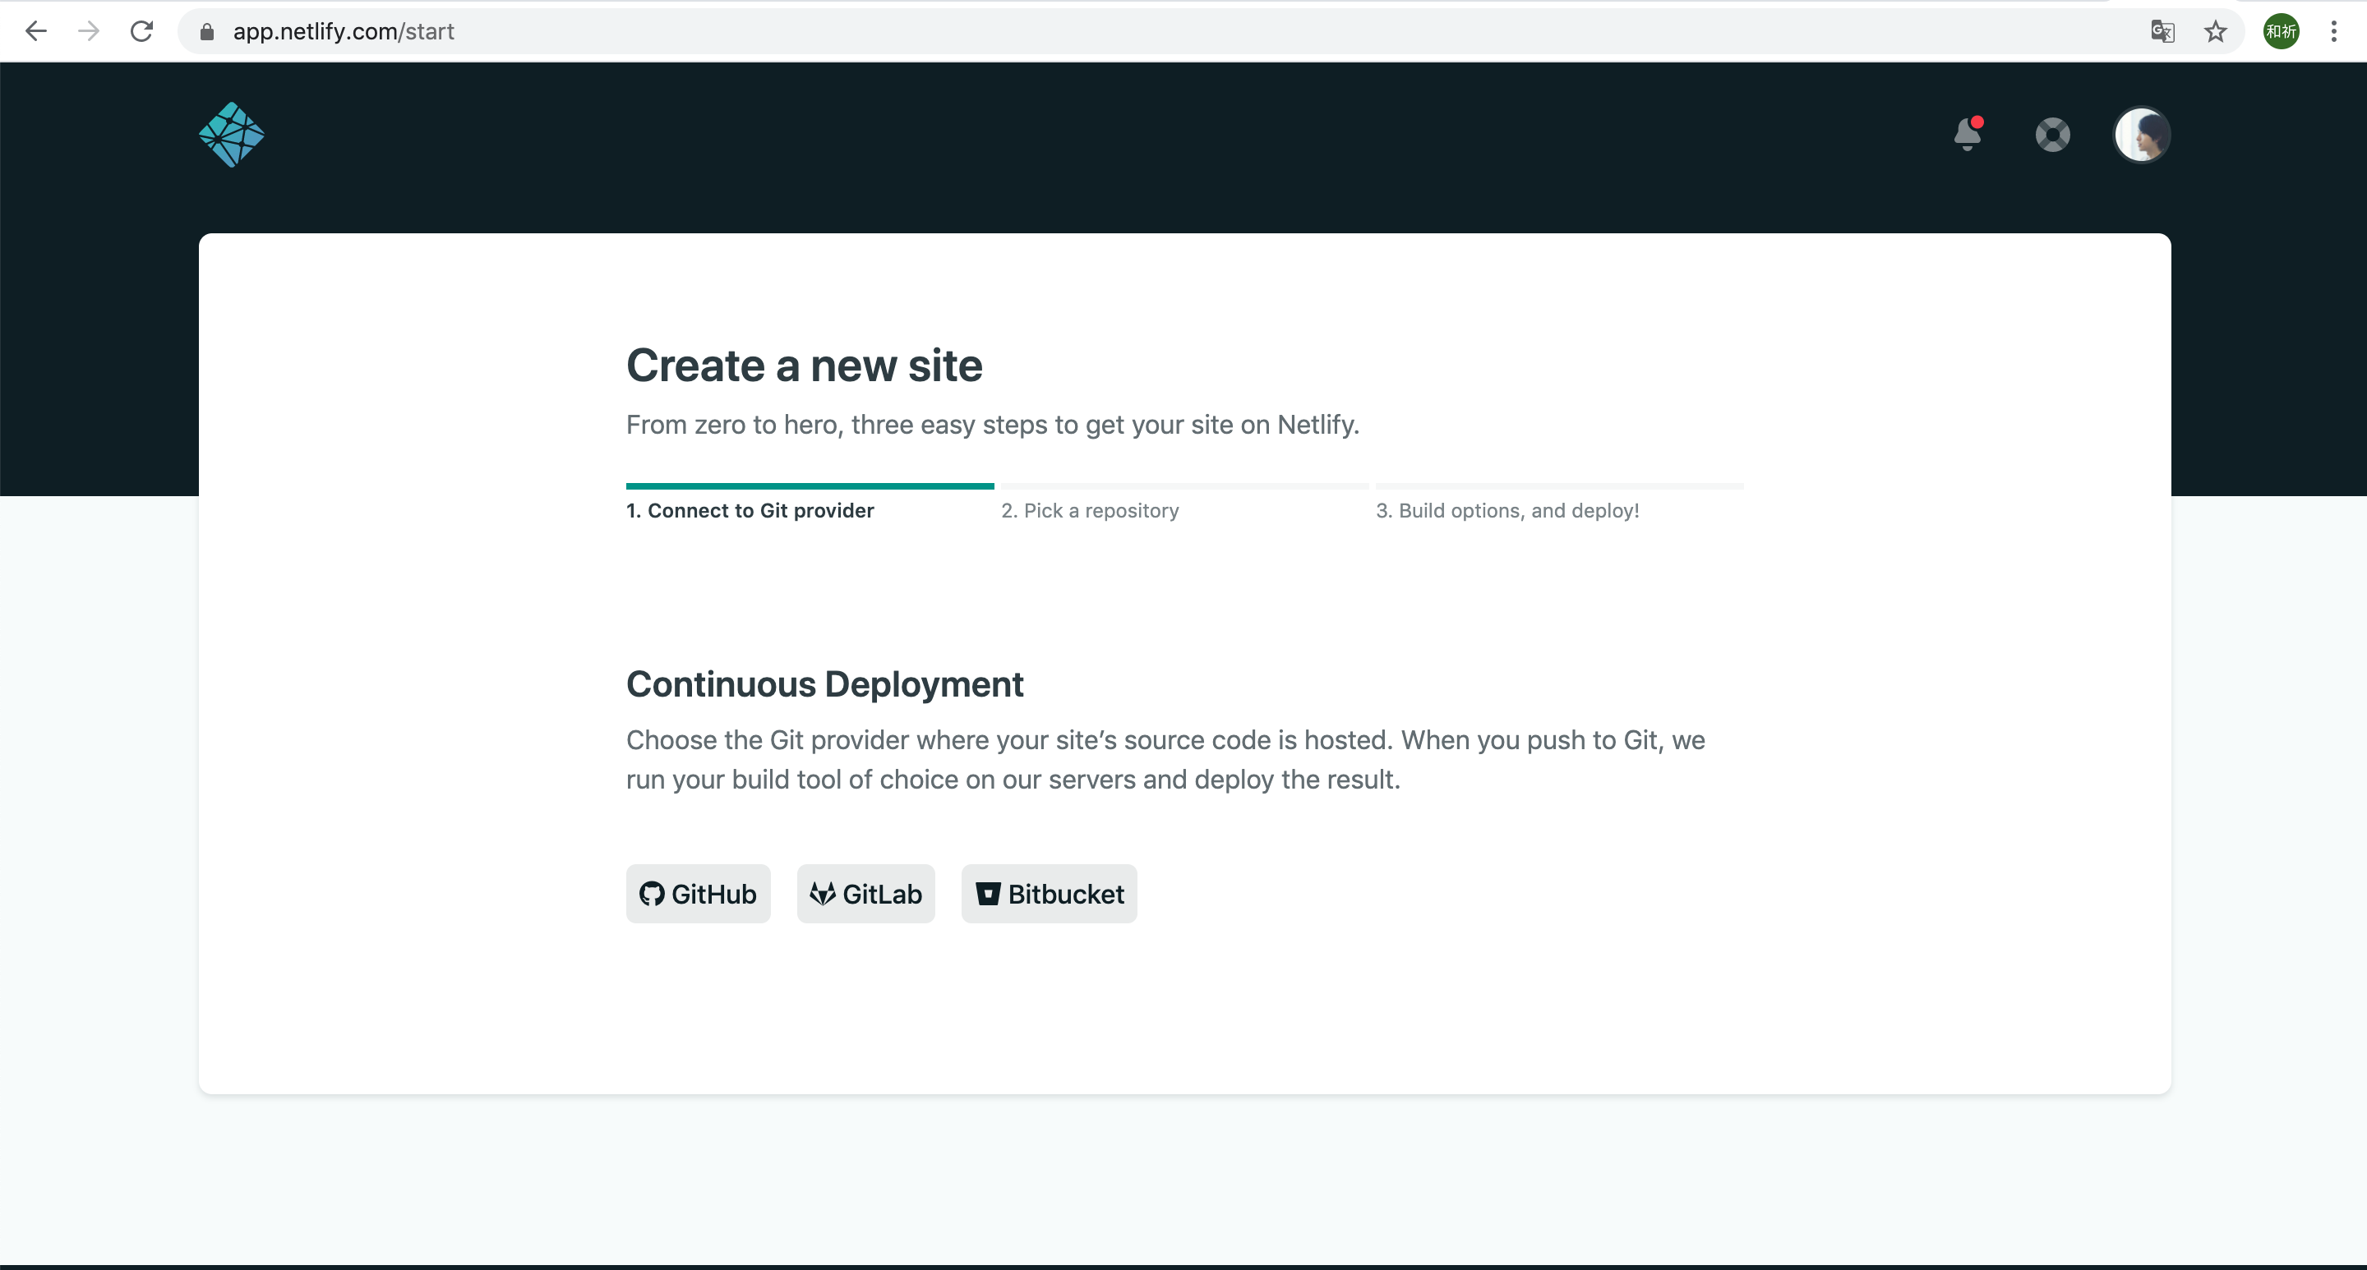The height and width of the screenshot is (1270, 2367).
Task: Click the browser back arrow
Action: [36, 31]
